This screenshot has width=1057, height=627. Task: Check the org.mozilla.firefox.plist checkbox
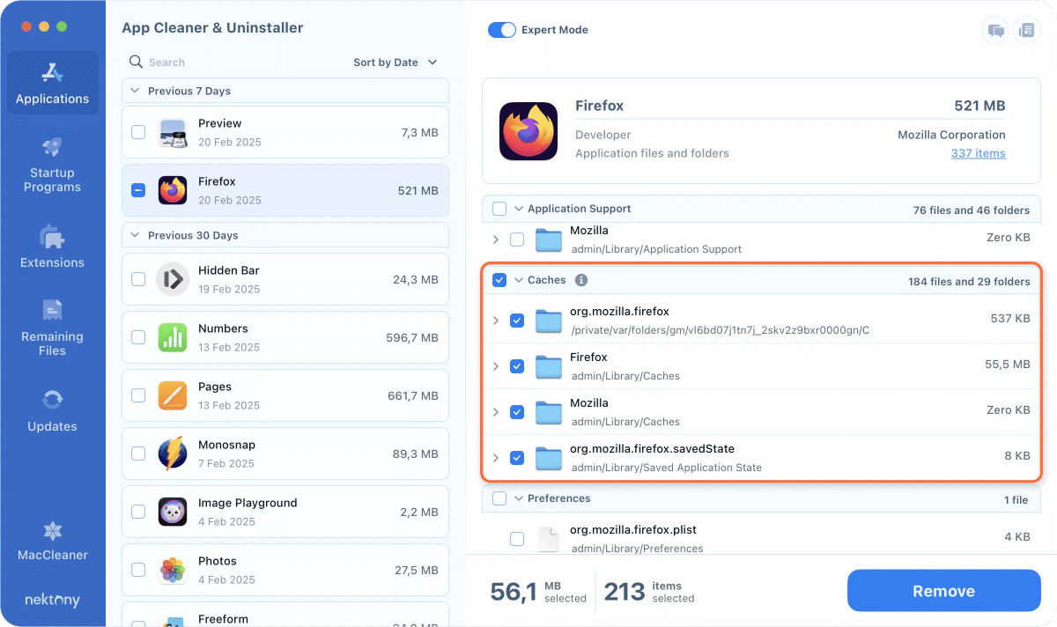(517, 539)
